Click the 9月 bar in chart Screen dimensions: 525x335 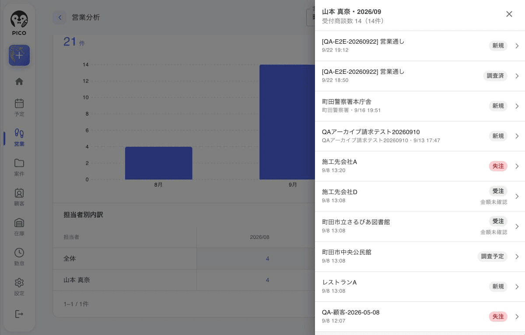[x=287, y=122]
